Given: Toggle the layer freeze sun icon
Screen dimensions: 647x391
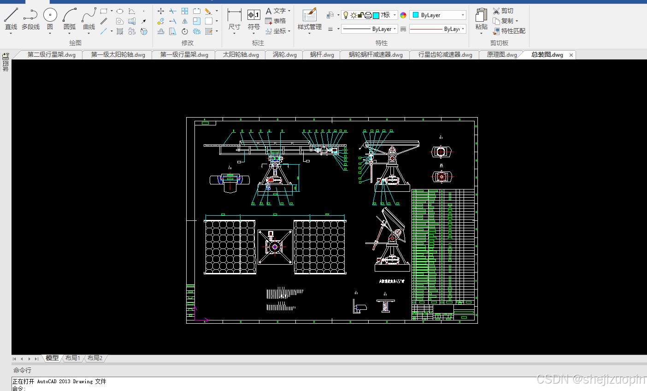Looking at the screenshot, I should click(353, 15).
